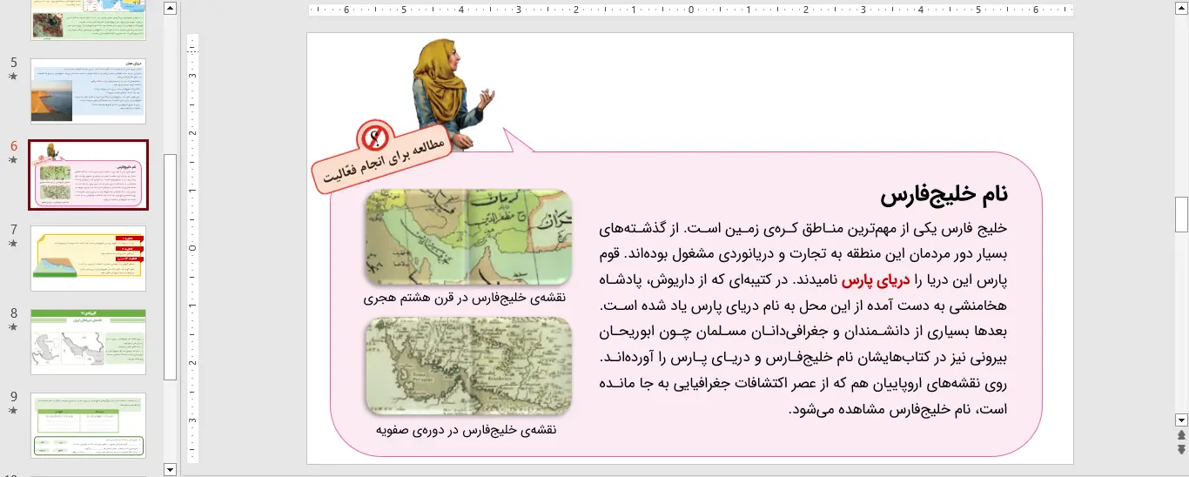Go to next slide using double-down arrow

1181,449
